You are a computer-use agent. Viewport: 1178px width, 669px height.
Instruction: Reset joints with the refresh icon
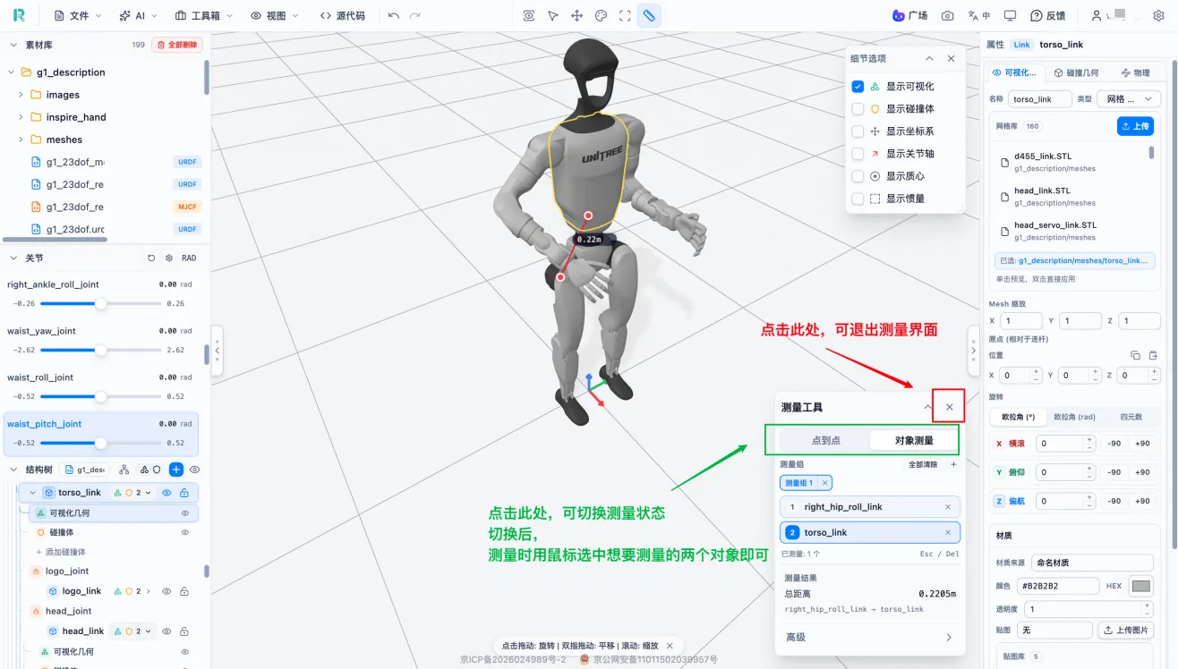[x=151, y=258]
